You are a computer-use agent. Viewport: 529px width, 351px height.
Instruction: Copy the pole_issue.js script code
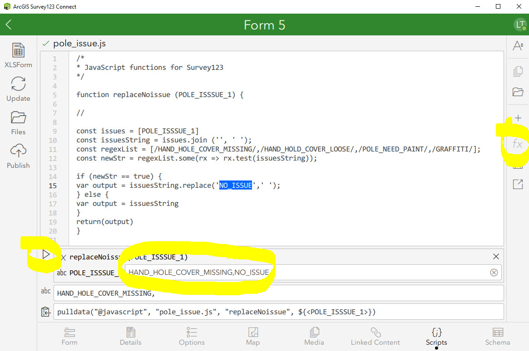[x=517, y=71]
